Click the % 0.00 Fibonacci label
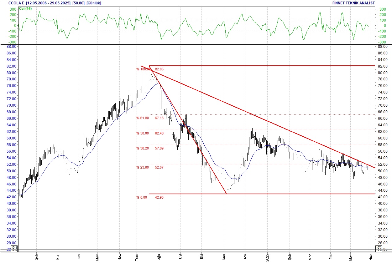392x263 pixels. coord(141,197)
